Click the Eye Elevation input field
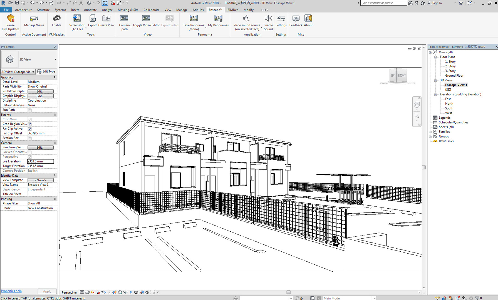 [40, 161]
